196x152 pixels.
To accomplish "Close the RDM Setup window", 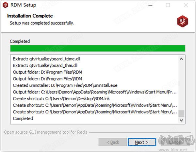I will (x=186, y=5).
